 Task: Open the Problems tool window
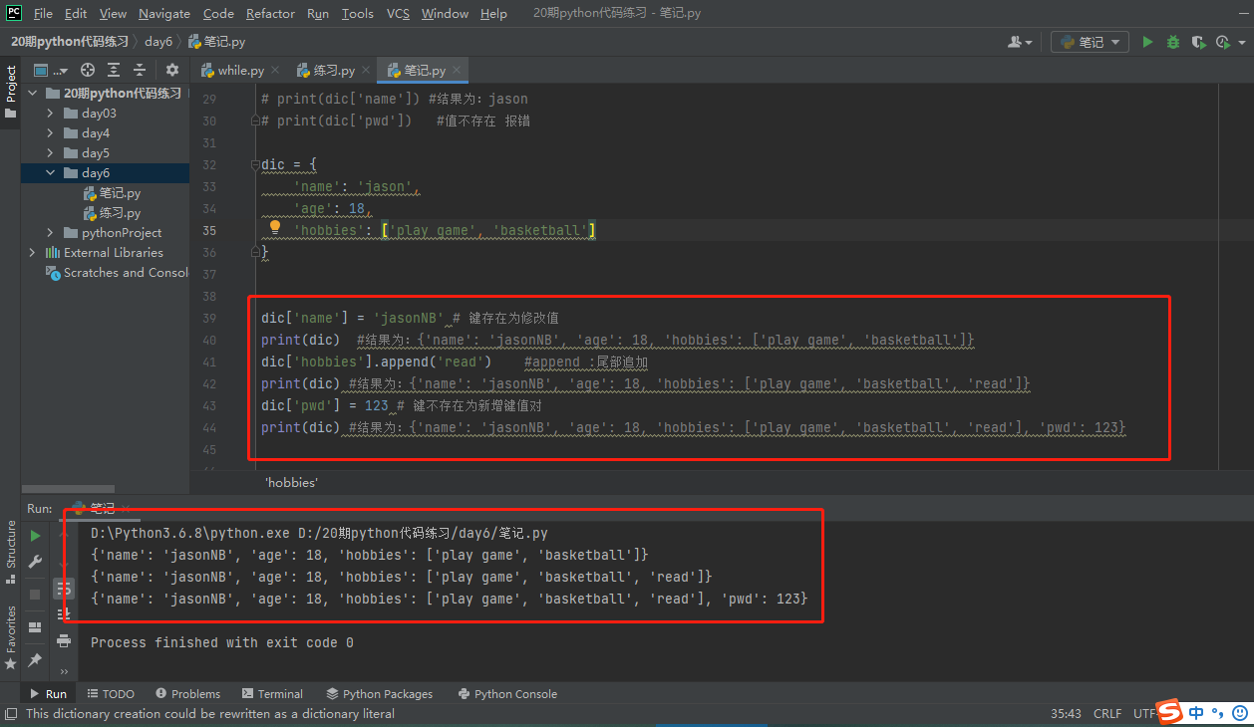186,693
